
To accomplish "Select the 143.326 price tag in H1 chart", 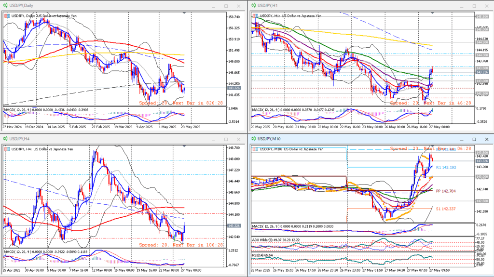I will [482, 72].
